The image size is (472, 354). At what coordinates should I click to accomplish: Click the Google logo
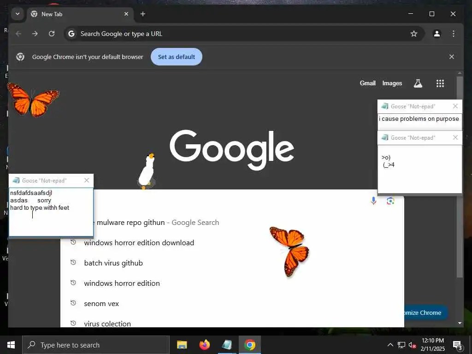pyautogui.click(x=232, y=150)
